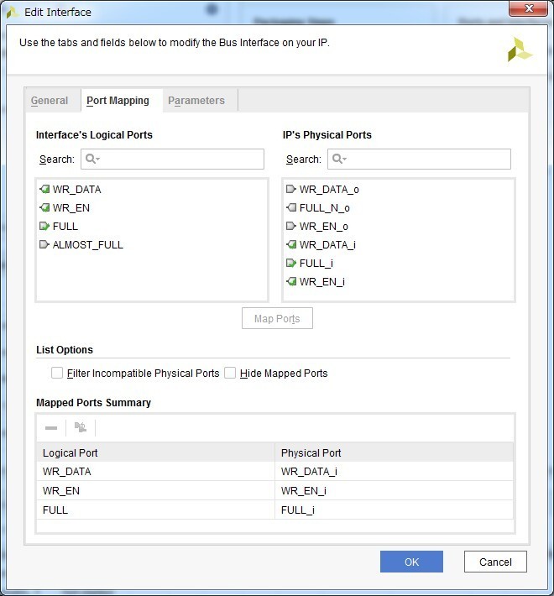Select FULL_i in physical ports list
The width and height of the screenshot is (554, 596).
coord(316,264)
